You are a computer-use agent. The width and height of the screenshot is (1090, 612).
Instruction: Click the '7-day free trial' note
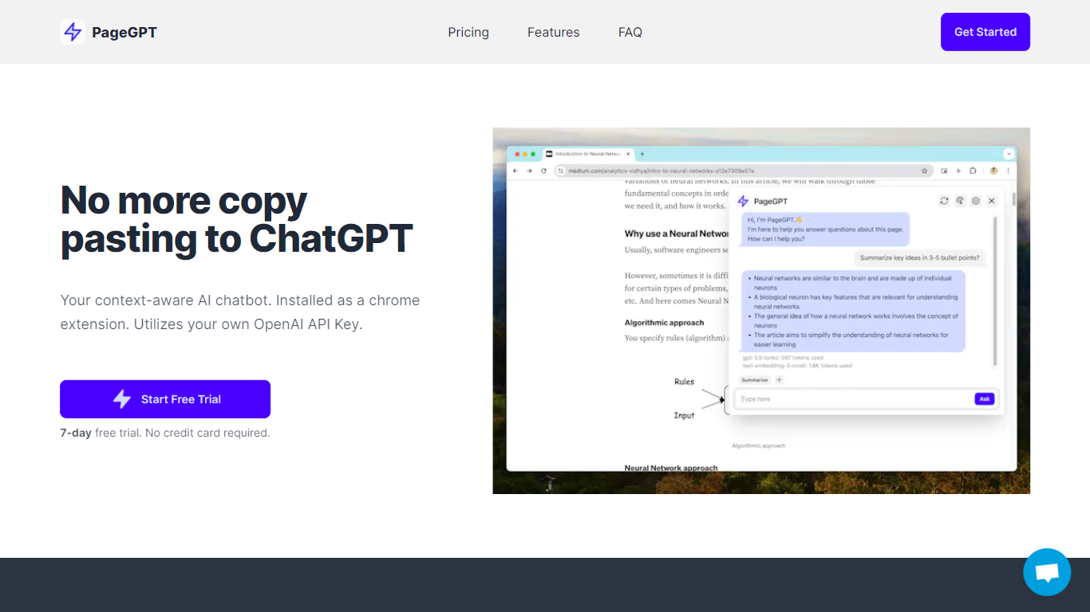click(165, 433)
